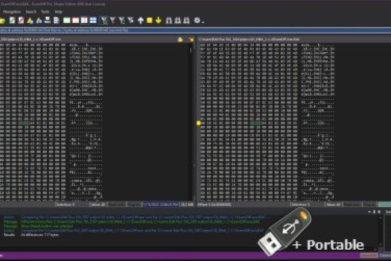Open the output panel dropdown arrow
The width and height of the screenshot is (391, 261).
coord(369,212)
